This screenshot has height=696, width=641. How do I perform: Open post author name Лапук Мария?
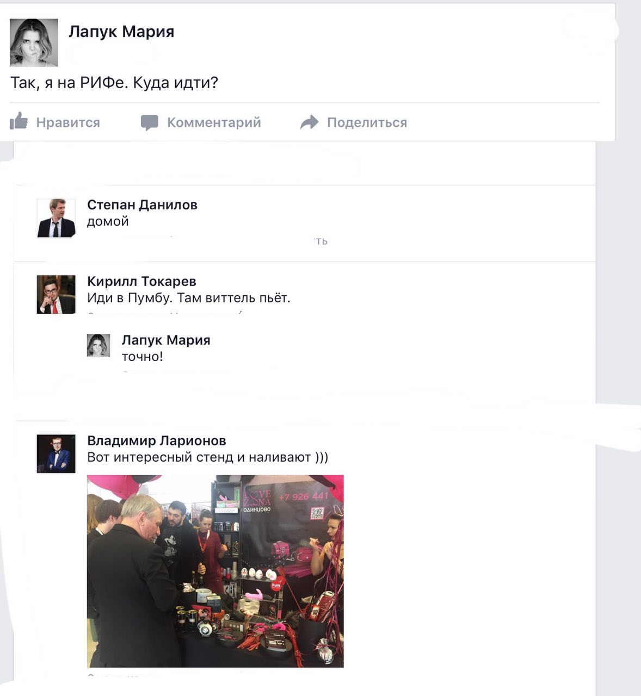click(x=121, y=32)
